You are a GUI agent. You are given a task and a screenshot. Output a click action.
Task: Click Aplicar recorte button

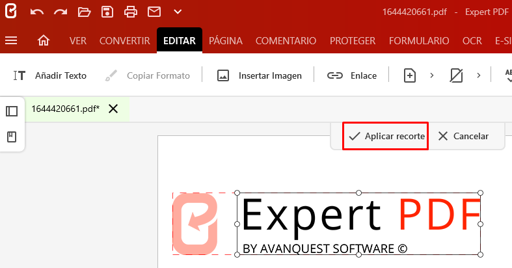coord(386,136)
